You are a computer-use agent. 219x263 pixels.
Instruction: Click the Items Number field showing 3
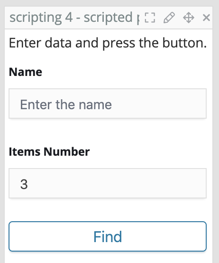pyautogui.click(x=108, y=183)
